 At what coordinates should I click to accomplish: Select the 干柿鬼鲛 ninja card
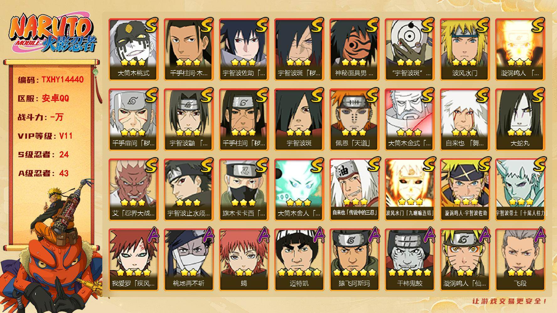[410, 259]
